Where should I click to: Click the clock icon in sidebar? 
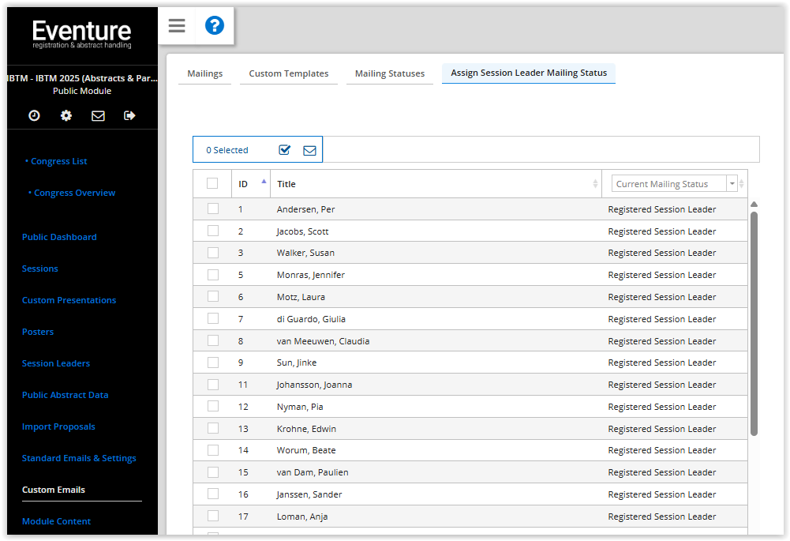tap(34, 115)
